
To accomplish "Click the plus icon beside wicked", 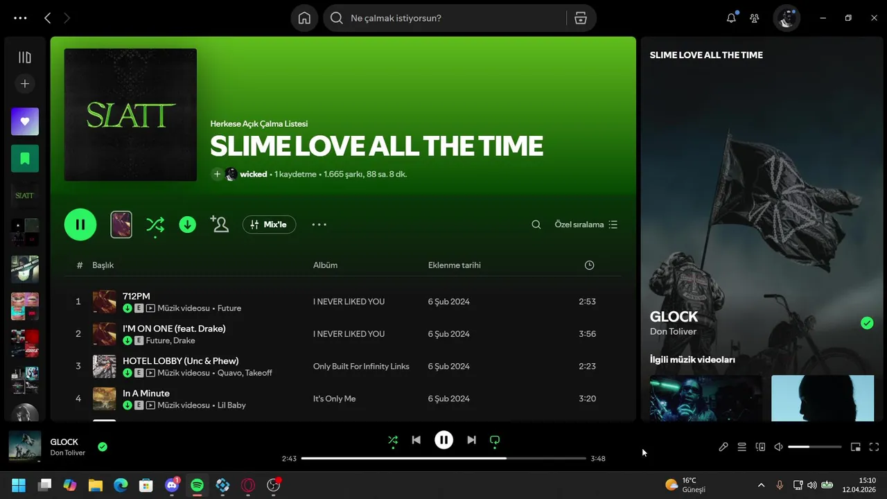I will (x=217, y=174).
